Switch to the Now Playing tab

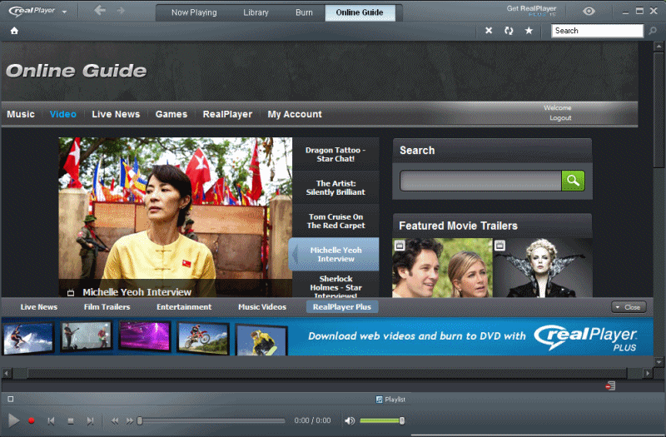click(x=194, y=12)
